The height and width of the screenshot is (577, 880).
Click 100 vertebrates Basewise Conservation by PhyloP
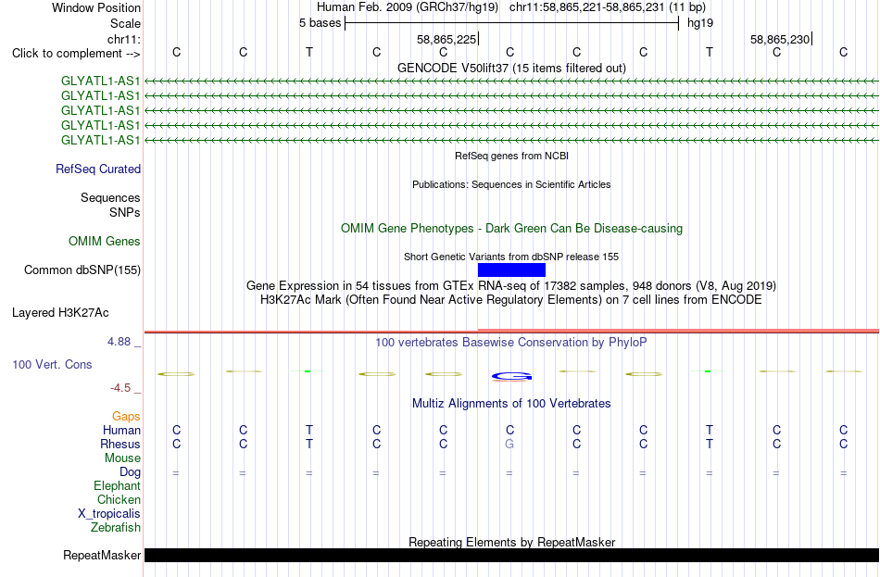click(511, 343)
